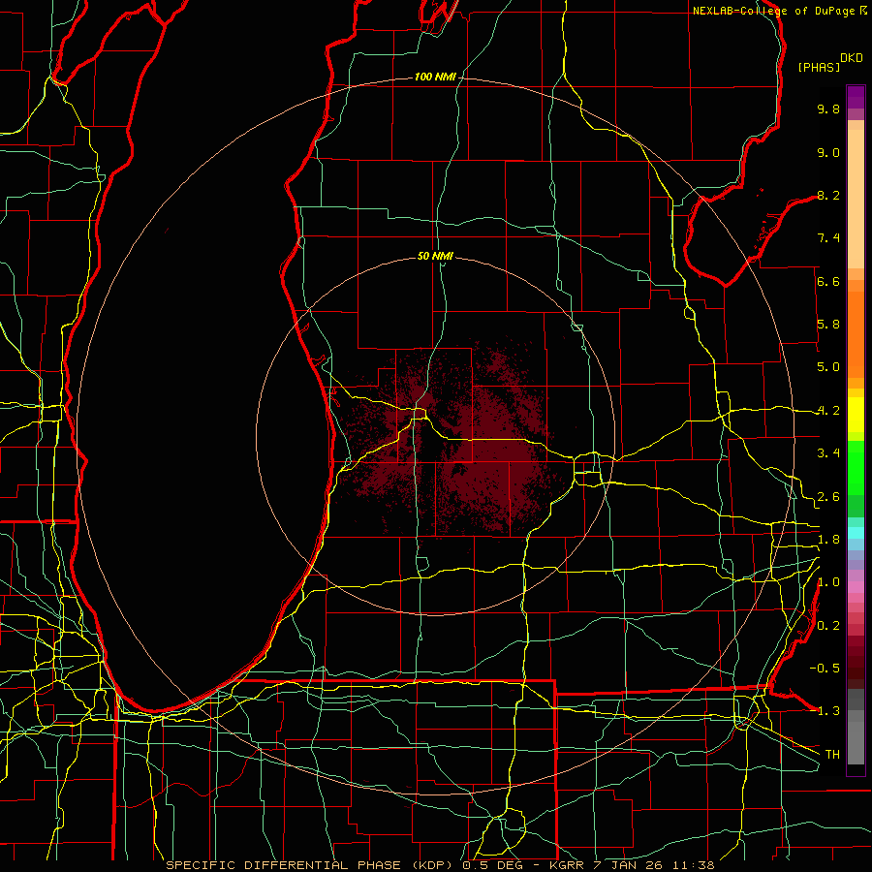Click the -0.5 value on the color scale
The image size is (872, 872).
[x=825, y=669]
